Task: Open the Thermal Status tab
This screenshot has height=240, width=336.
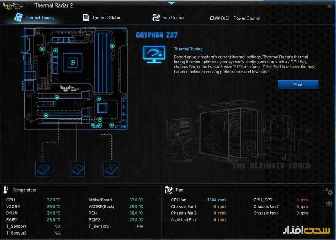Action: click(102, 18)
